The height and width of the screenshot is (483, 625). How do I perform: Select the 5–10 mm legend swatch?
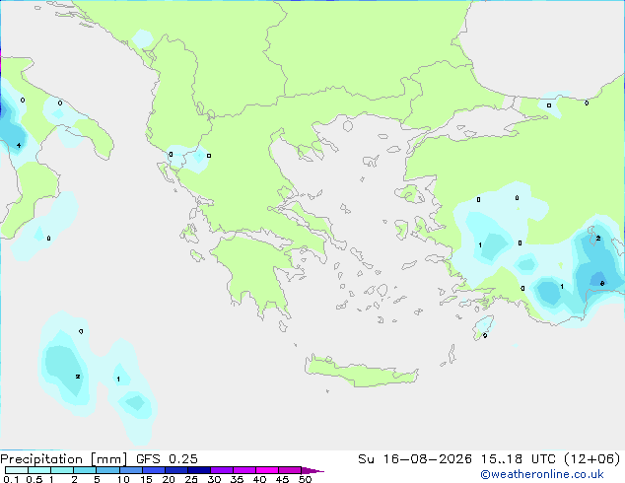coord(107,470)
